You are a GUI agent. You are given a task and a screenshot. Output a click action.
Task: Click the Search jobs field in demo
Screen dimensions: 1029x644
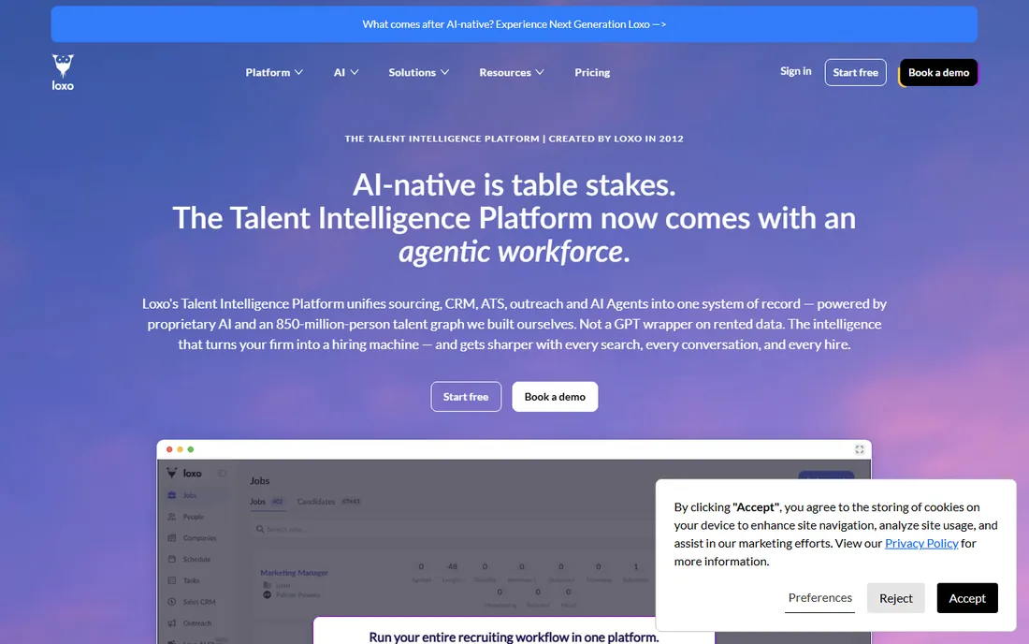click(x=453, y=529)
